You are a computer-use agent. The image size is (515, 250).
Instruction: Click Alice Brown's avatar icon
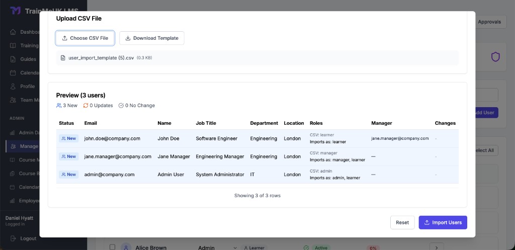coord(126,247)
